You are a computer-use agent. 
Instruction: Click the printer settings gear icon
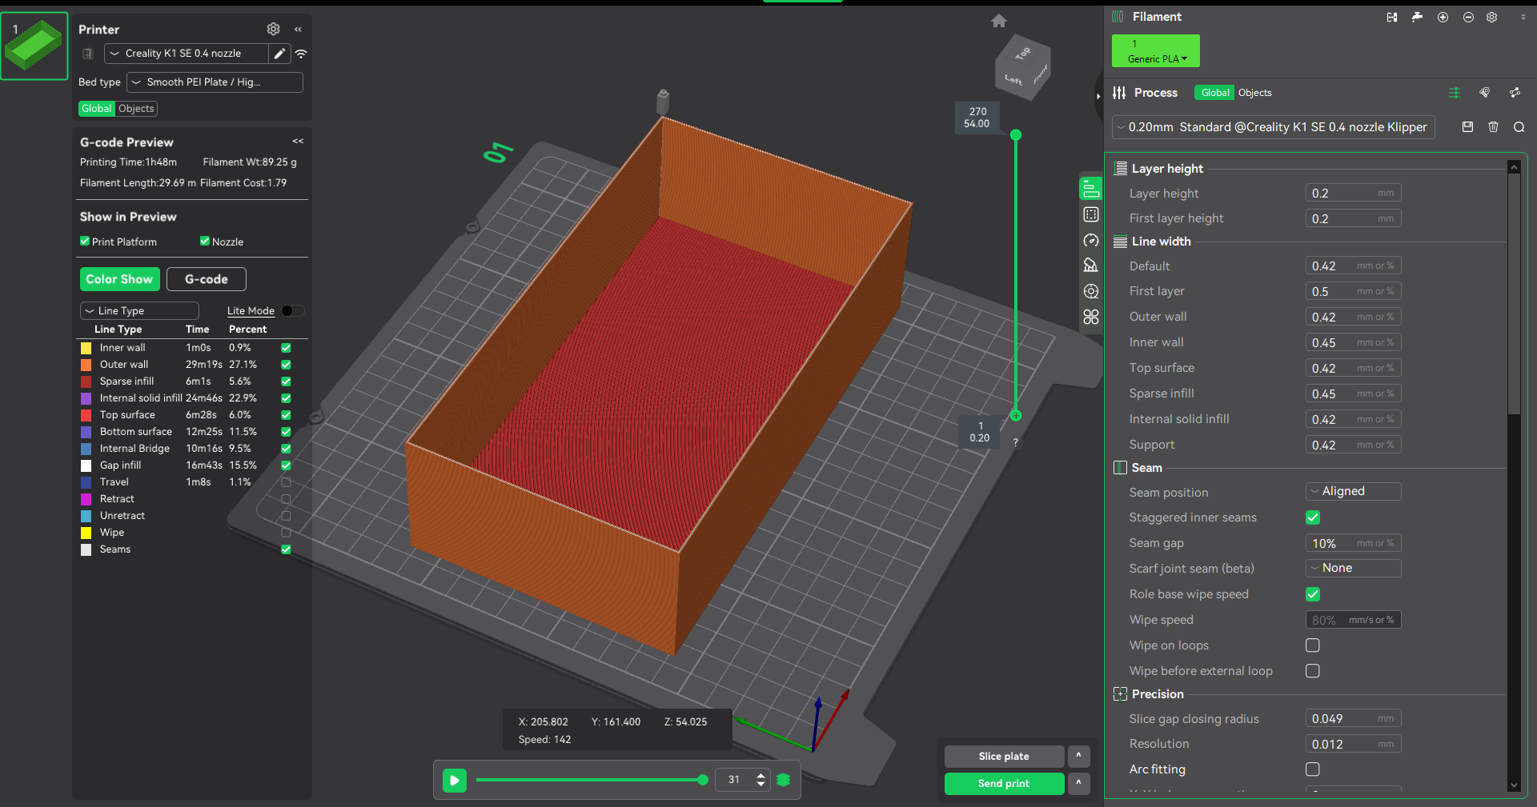click(x=273, y=29)
